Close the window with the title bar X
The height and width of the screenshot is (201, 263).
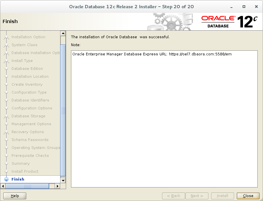pos(256,7)
